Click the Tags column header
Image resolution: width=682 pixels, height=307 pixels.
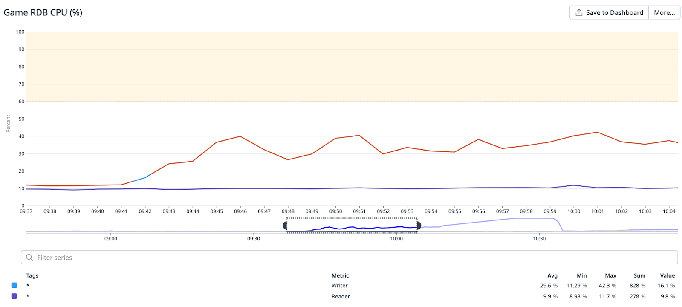(x=32, y=275)
